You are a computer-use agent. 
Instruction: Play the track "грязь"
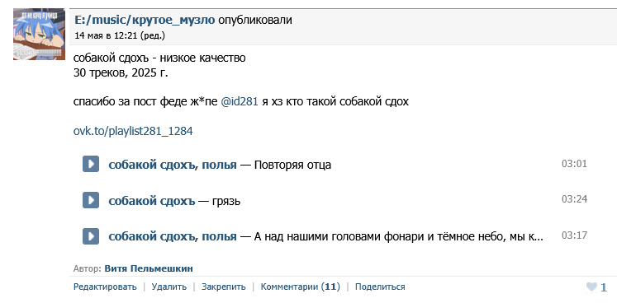point(91,200)
